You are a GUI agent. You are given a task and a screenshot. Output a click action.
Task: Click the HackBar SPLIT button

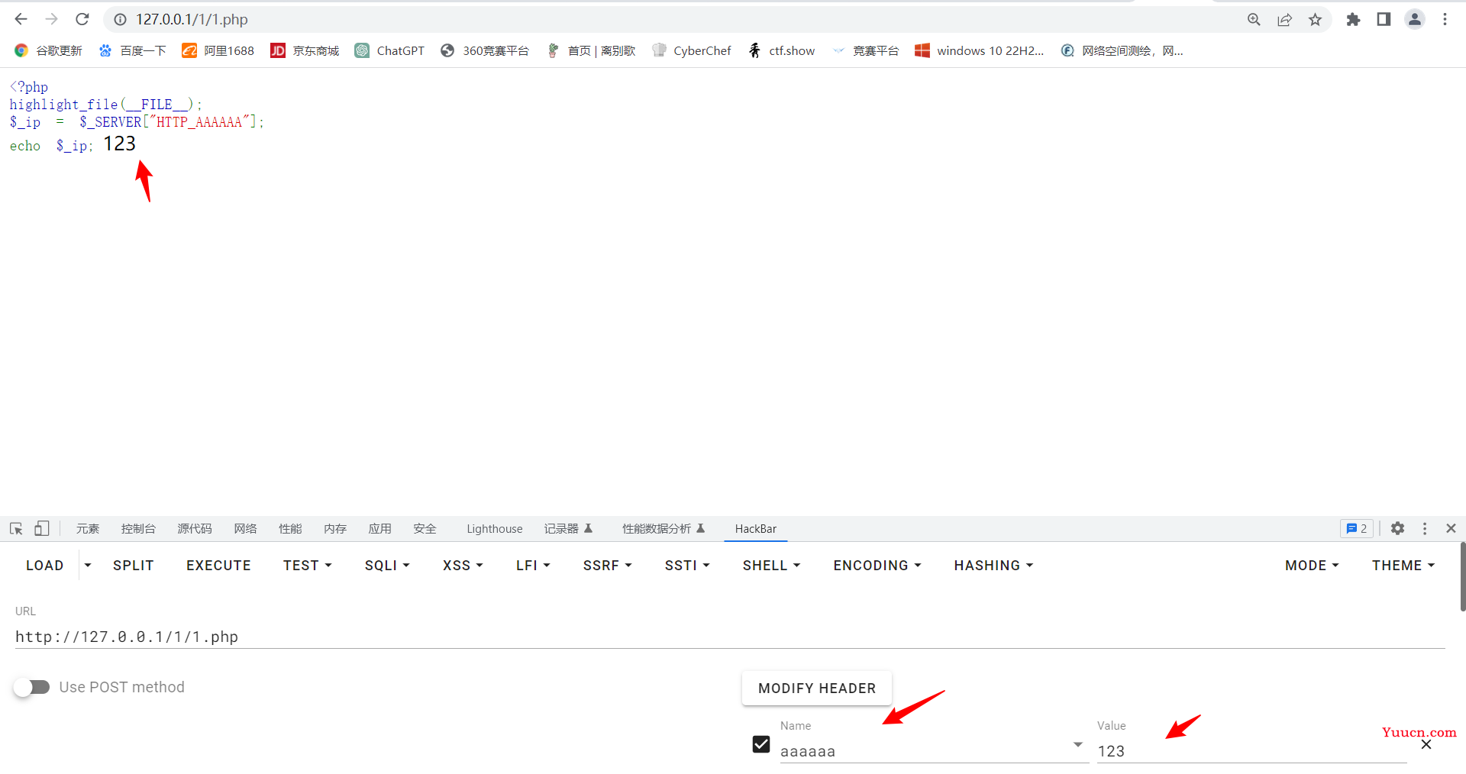click(134, 566)
